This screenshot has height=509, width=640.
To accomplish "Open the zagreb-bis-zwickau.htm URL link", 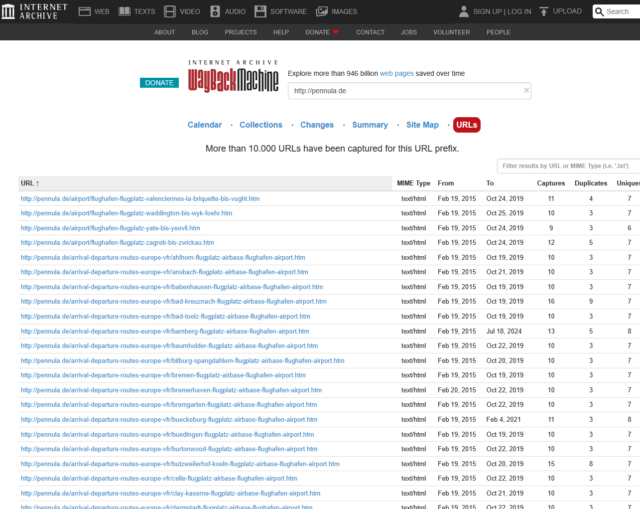I will pos(118,243).
